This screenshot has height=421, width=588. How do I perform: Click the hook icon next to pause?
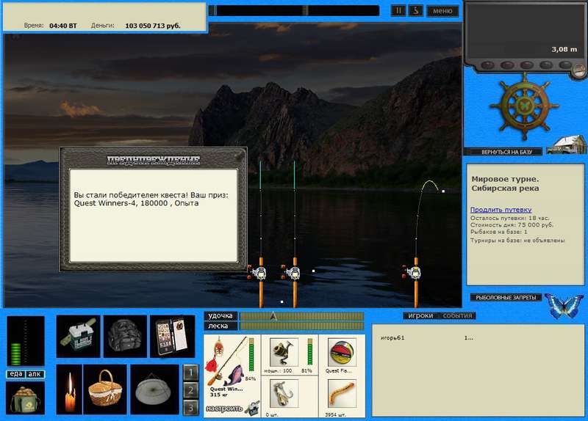coord(415,11)
